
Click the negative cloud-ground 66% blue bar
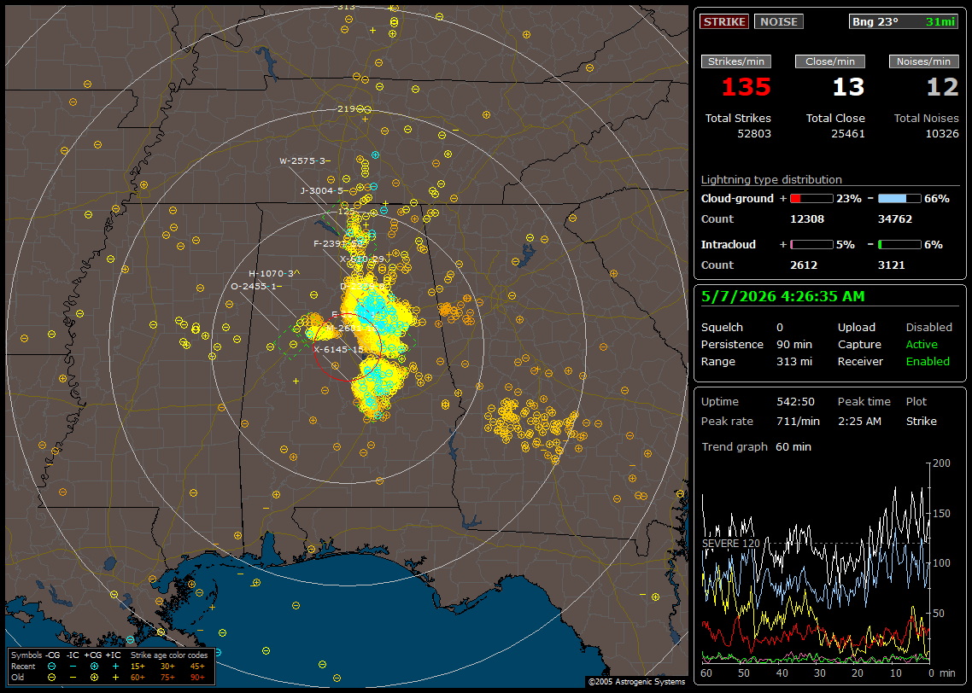(899, 199)
